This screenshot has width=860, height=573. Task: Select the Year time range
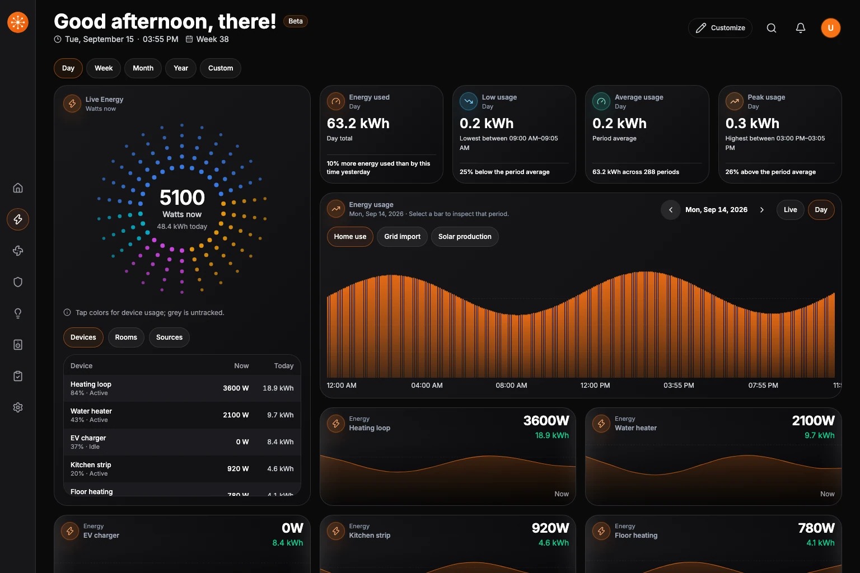pos(181,68)
